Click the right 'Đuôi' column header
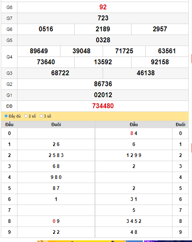Screen dimensions: 192x242 point(181,124)
